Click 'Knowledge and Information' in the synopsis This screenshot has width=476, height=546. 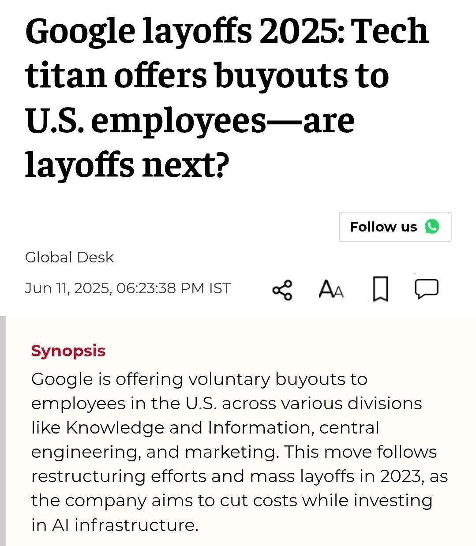(x=188, y=427)
